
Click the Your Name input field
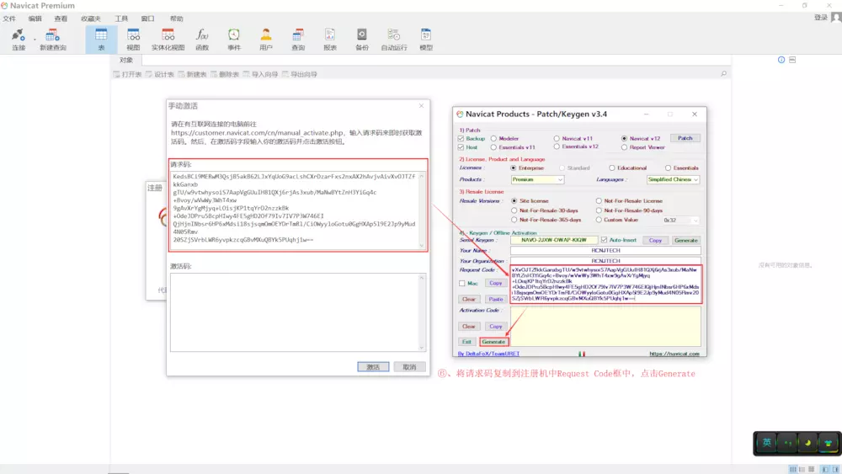pos(605,250)
